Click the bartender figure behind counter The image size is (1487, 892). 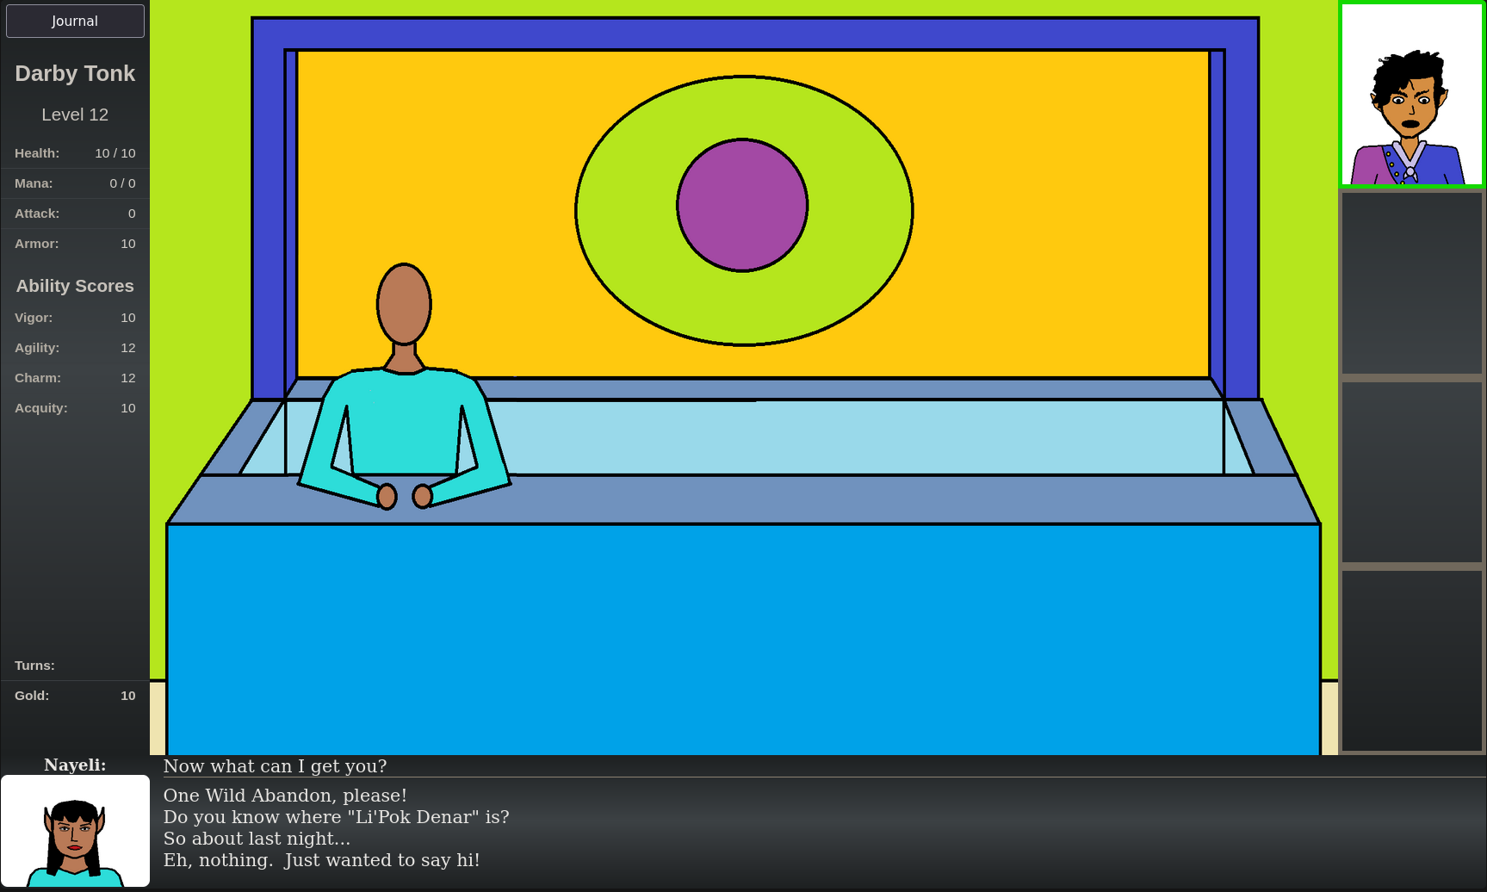click(x=404, y=386)
